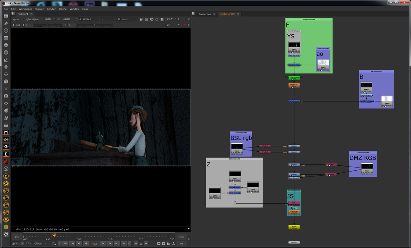Open the Filter nodes circle icon
The image size is (411, 248).
[6, 52]
